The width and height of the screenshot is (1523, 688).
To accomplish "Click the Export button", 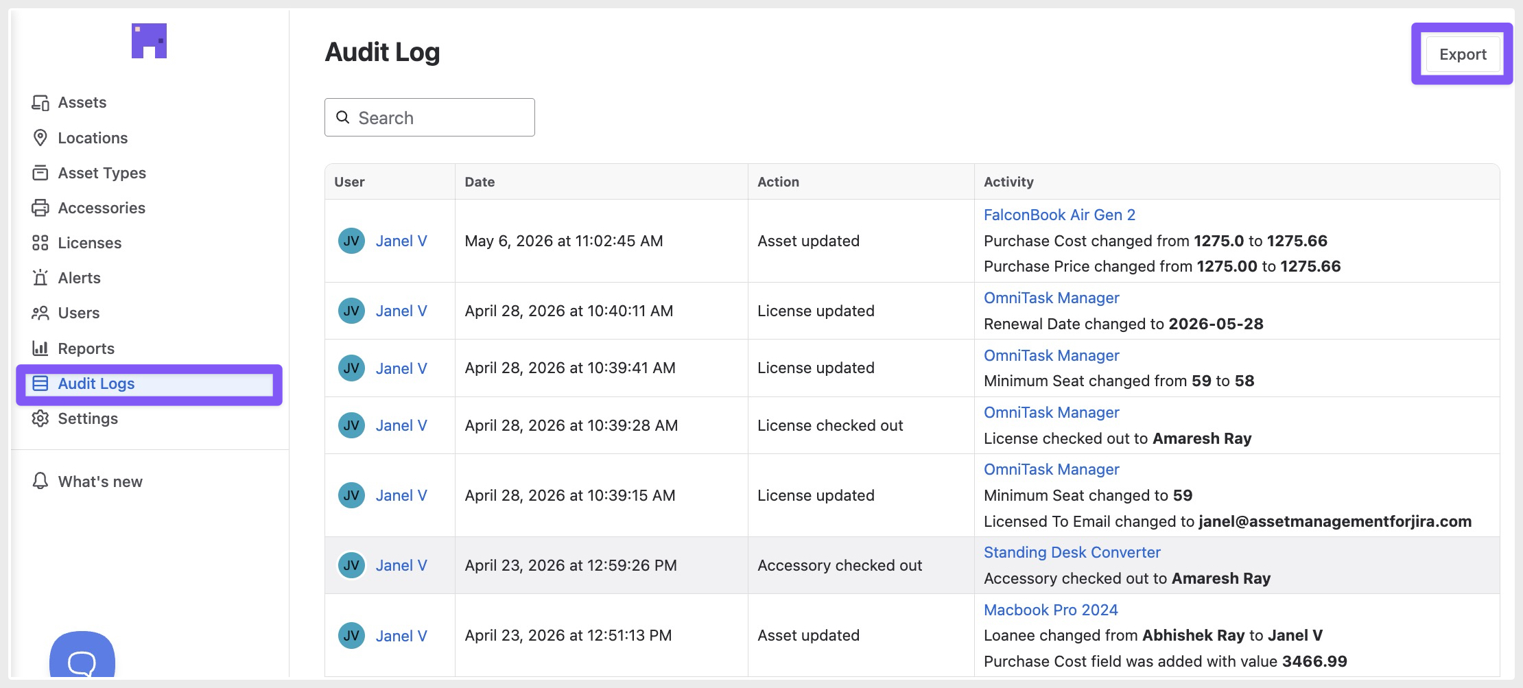I will click(1463, 54).
